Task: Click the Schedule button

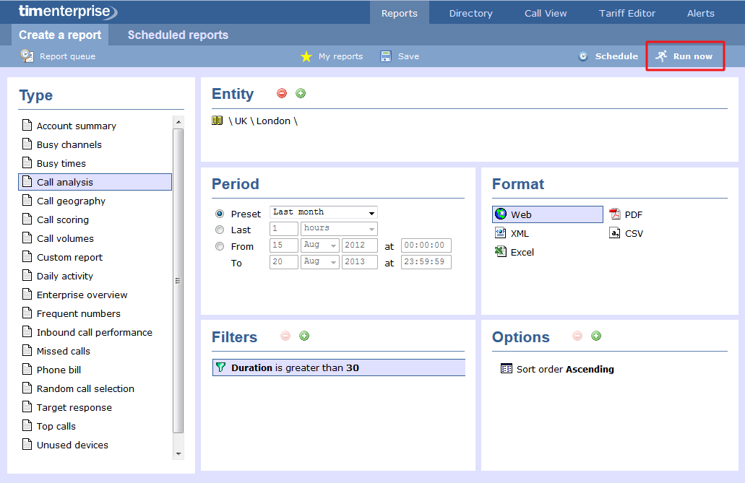Action: (x=608, y=56)
